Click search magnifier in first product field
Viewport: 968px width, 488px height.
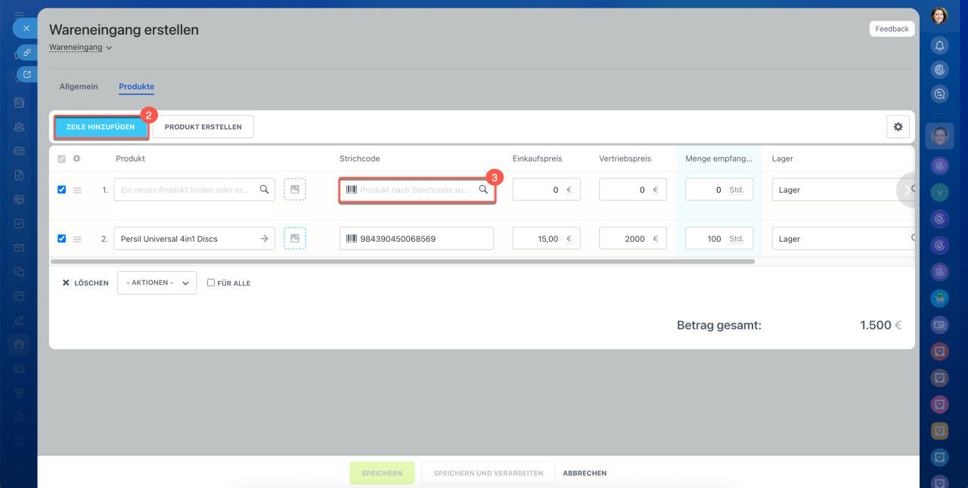[x=264, y=190]
